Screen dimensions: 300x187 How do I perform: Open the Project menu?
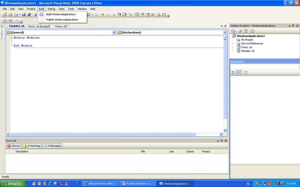pos(31,9)
